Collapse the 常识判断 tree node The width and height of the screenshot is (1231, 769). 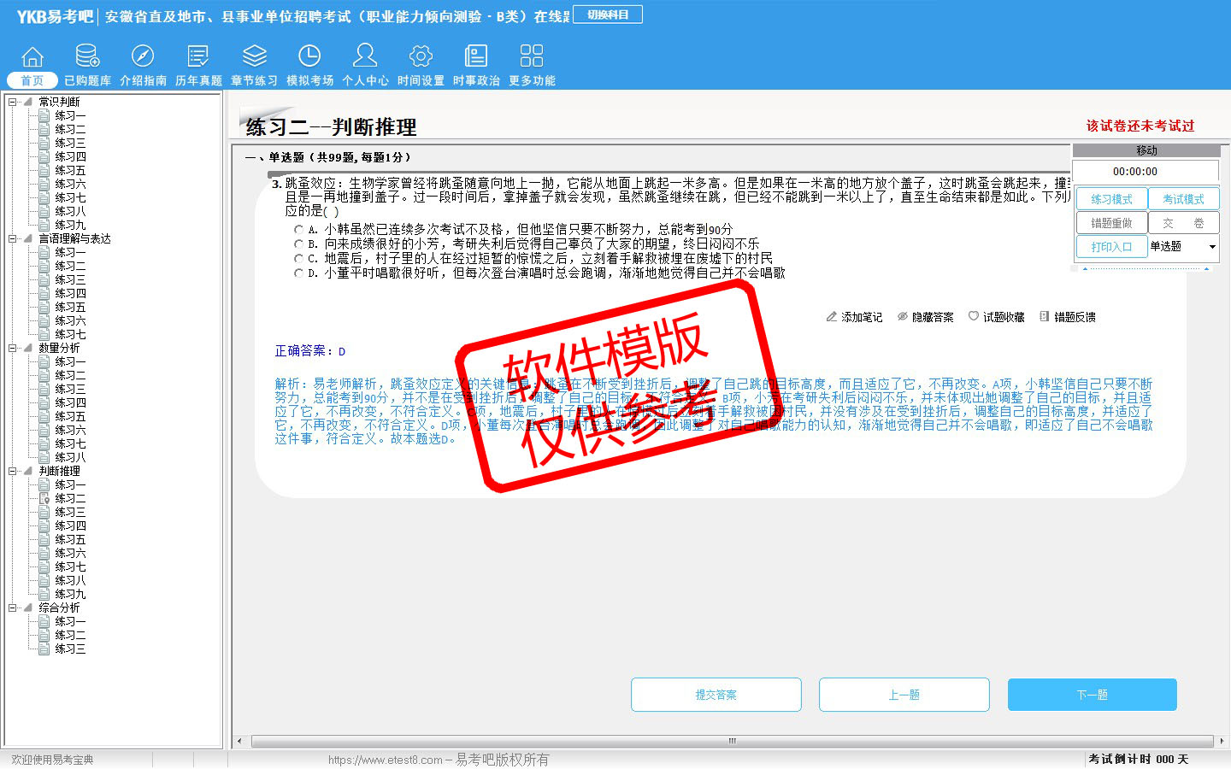coord(13,102)
